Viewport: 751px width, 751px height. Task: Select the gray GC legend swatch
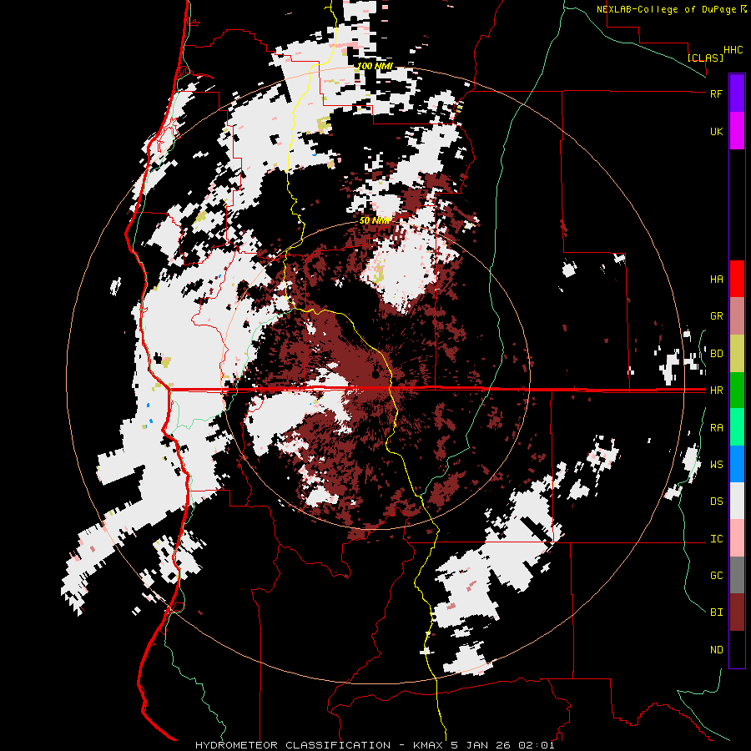coord(737,575)
